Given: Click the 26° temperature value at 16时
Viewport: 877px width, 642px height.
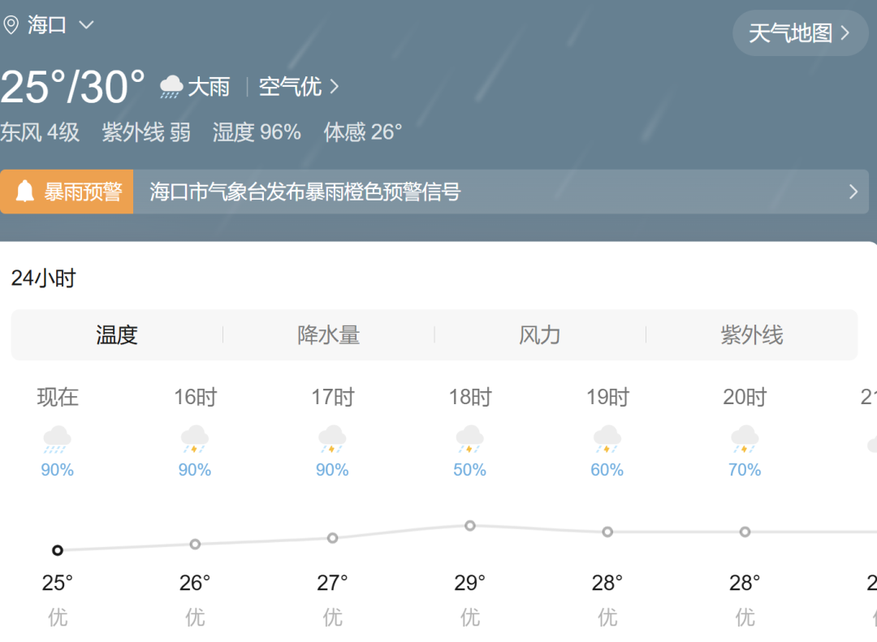Looking at the screenshot, I should pos(195,583).
